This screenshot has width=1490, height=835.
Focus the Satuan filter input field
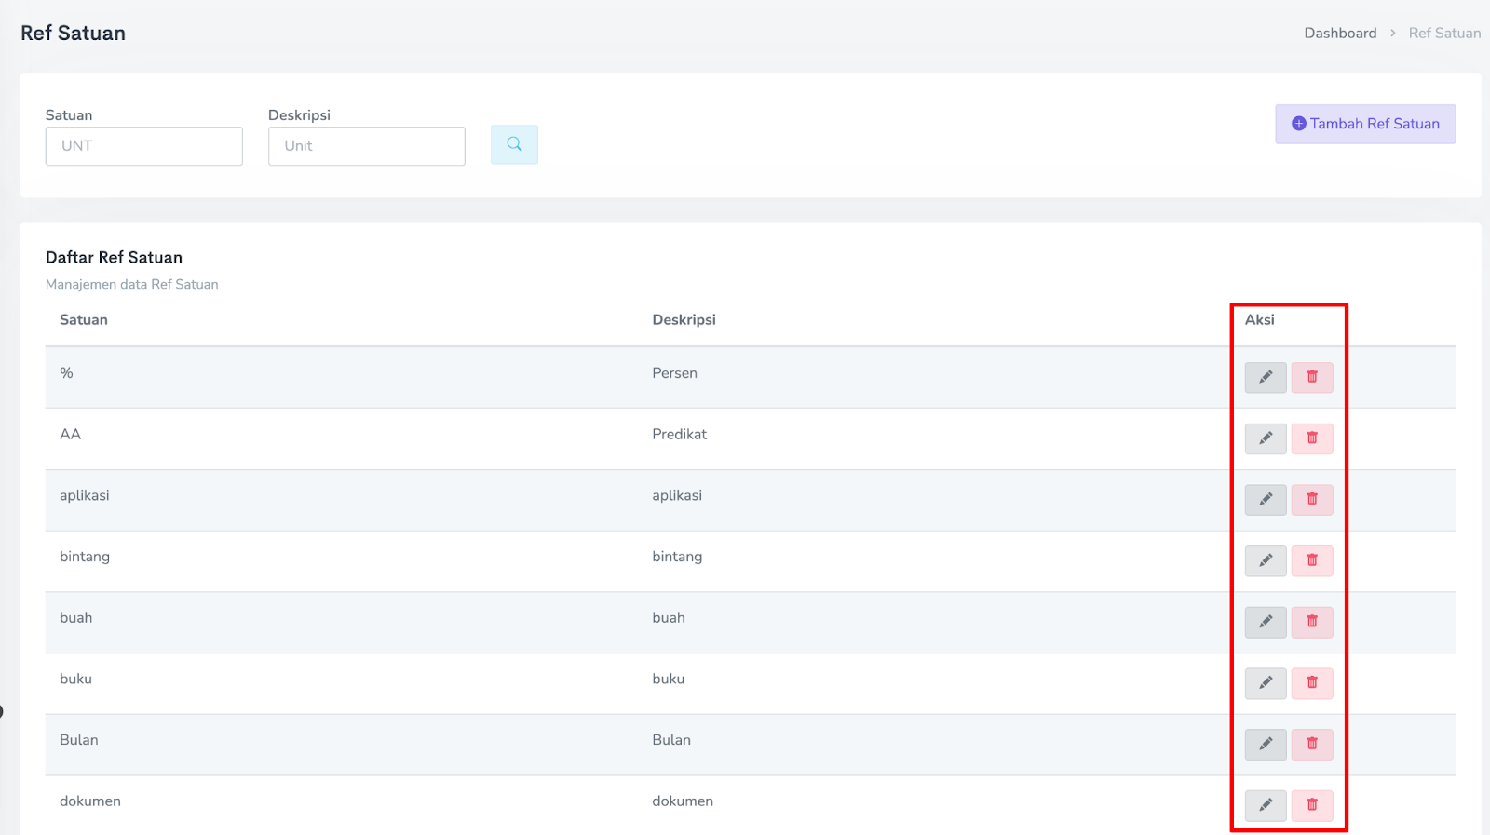pyautogui.click(x=144, y=146)
